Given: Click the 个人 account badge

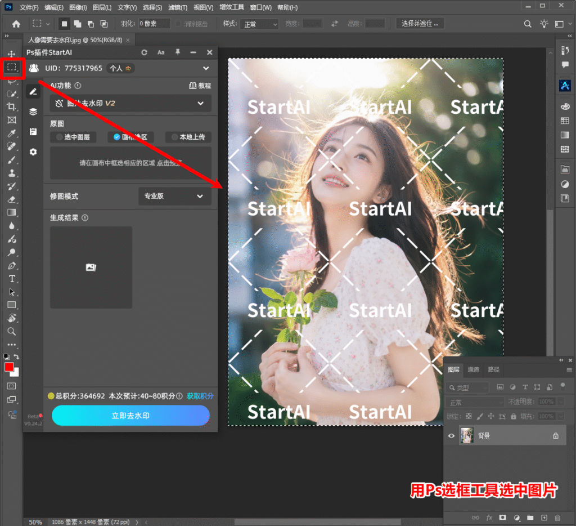Looking at the screenshot, I should click(x=120, y=68).
